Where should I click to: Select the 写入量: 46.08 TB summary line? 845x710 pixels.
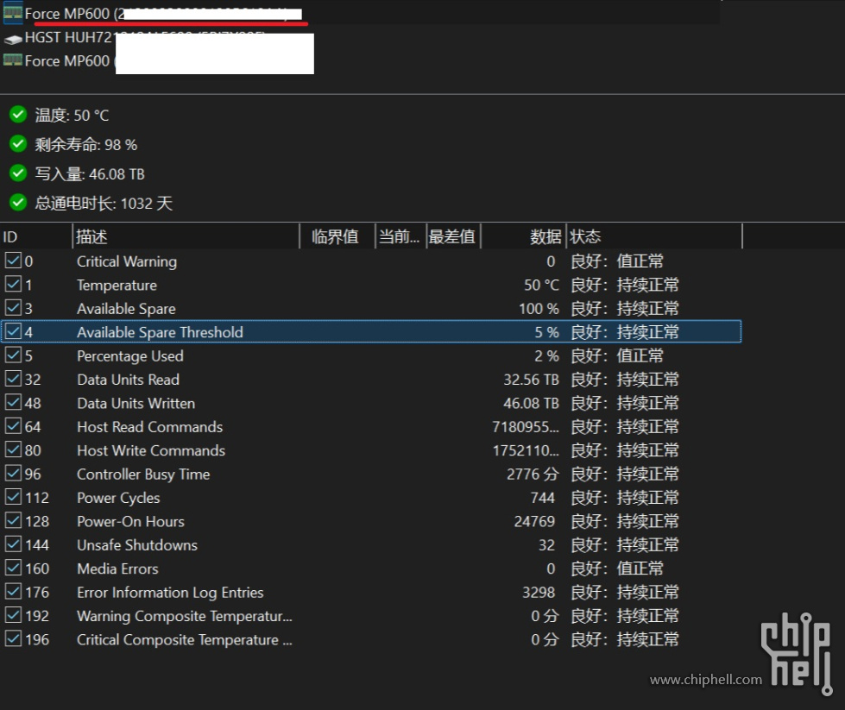click(90, 174)
